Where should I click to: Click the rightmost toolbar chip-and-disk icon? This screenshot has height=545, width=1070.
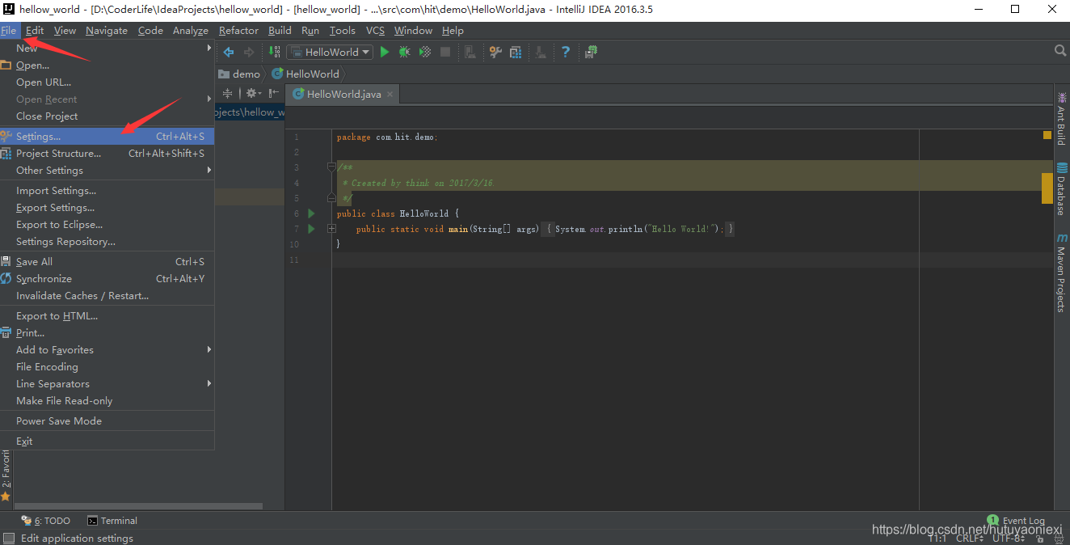[592, 52]
